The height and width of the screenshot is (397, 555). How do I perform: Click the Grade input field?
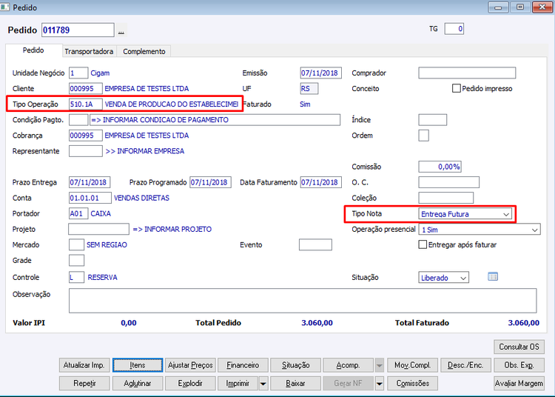[x=76, y=260]
